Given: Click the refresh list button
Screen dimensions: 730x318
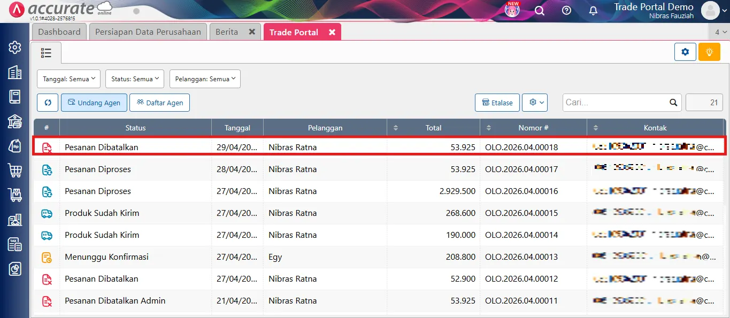Looking at the screenshot, I should coord(48,103).
